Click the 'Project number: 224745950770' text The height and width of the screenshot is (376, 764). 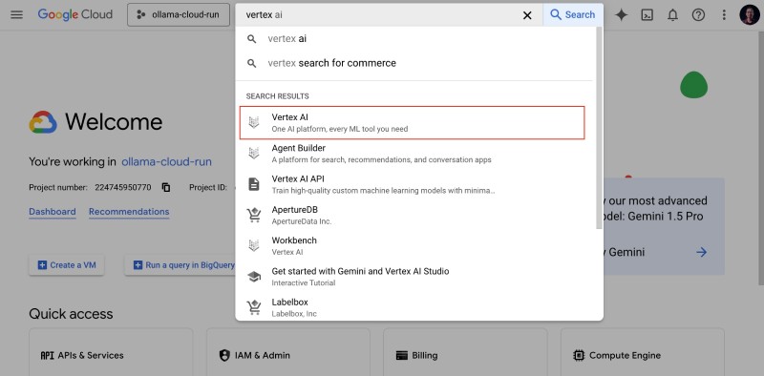(90, 187)
